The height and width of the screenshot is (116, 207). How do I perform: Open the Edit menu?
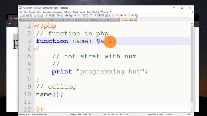click(x=26, y=12)
